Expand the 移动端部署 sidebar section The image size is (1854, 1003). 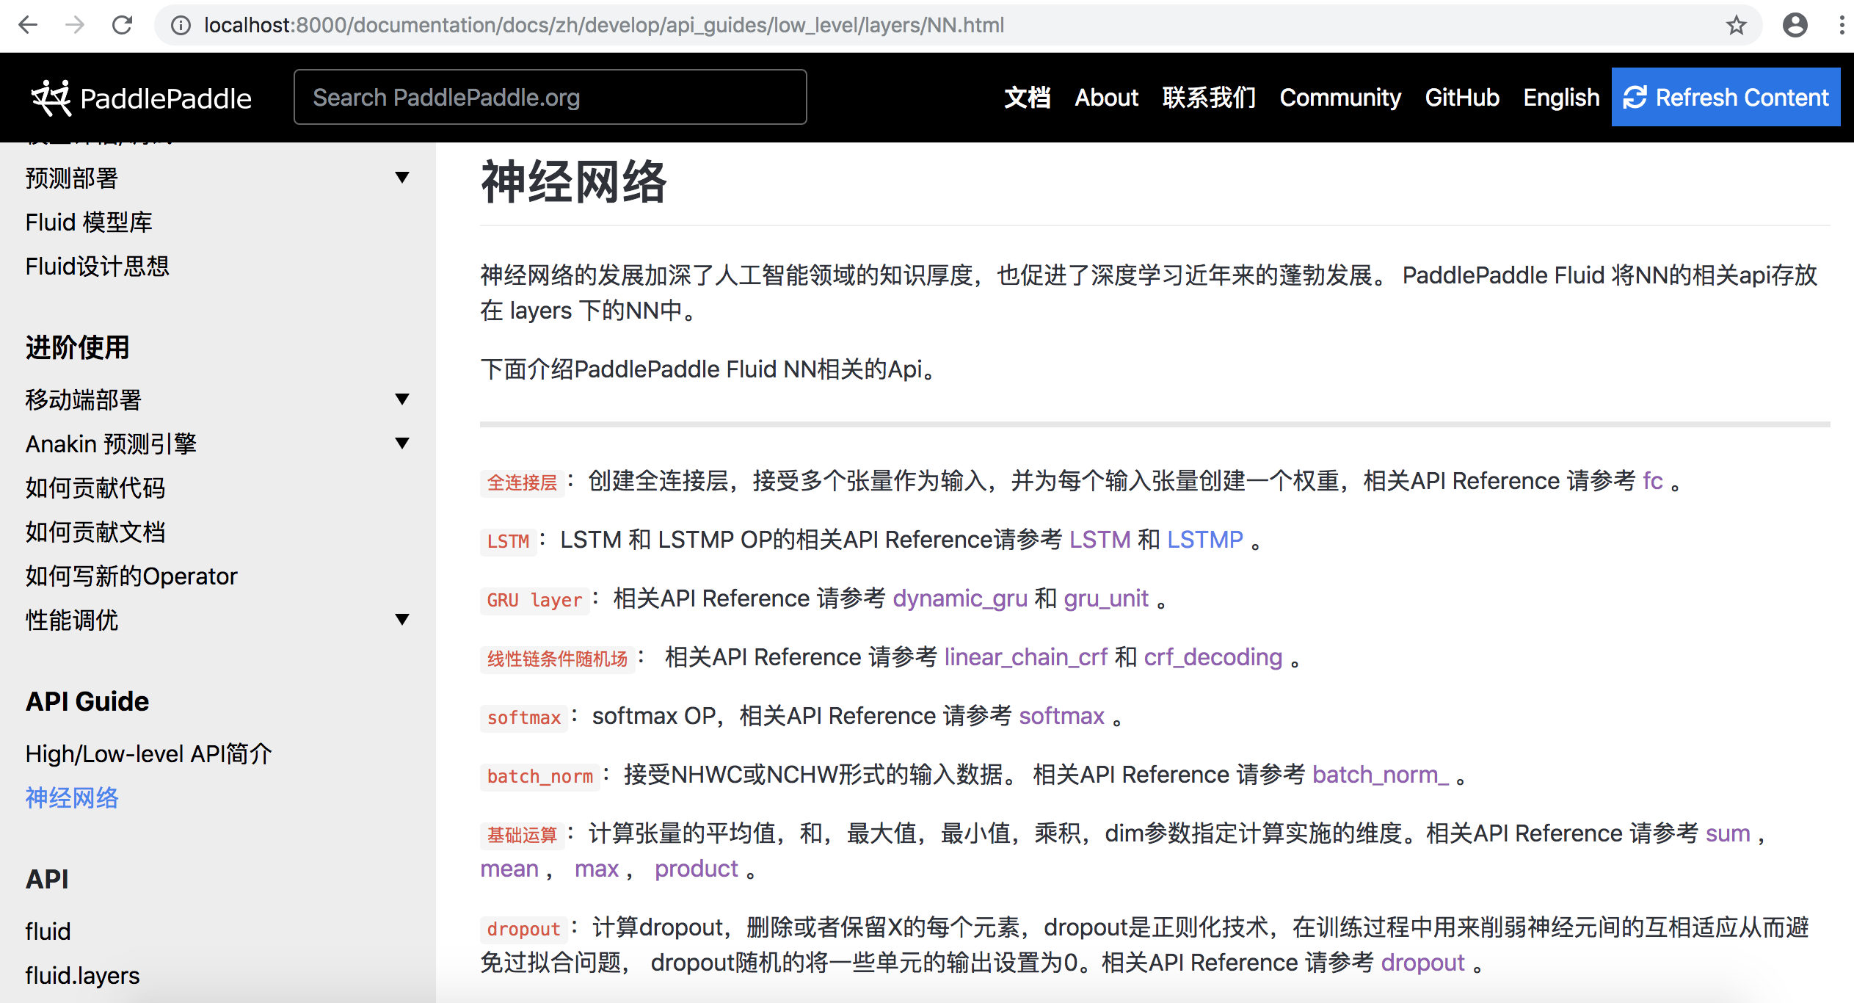click(401, 399)
